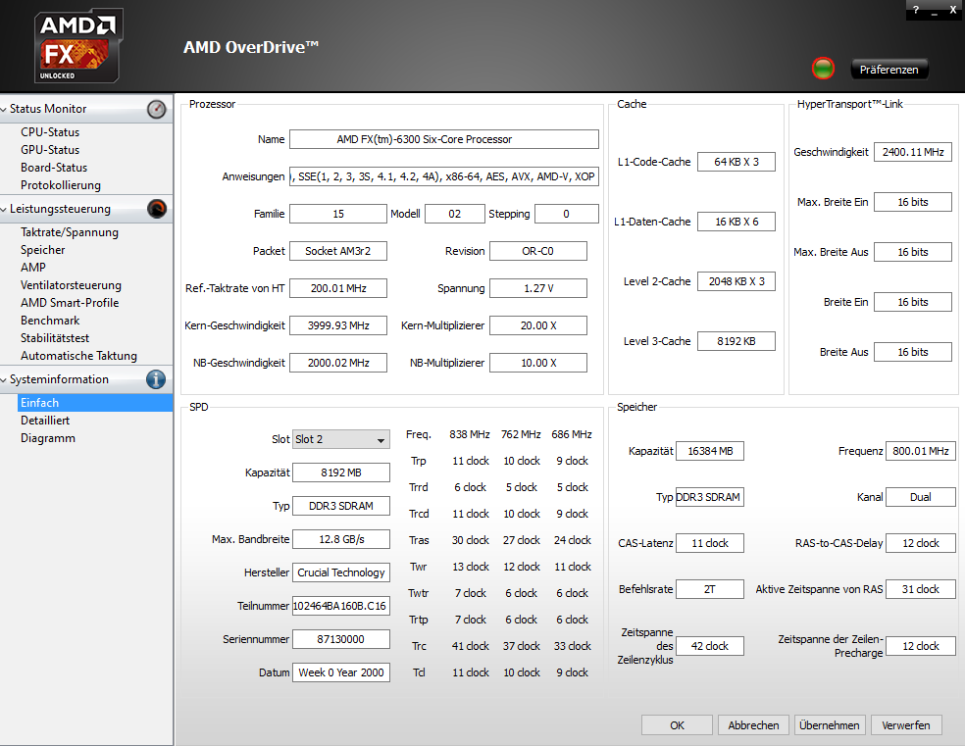This screenshot has height=746, width=965.
Task: Click Datum field Week 0 Year 2000
Action: point(341,672)
